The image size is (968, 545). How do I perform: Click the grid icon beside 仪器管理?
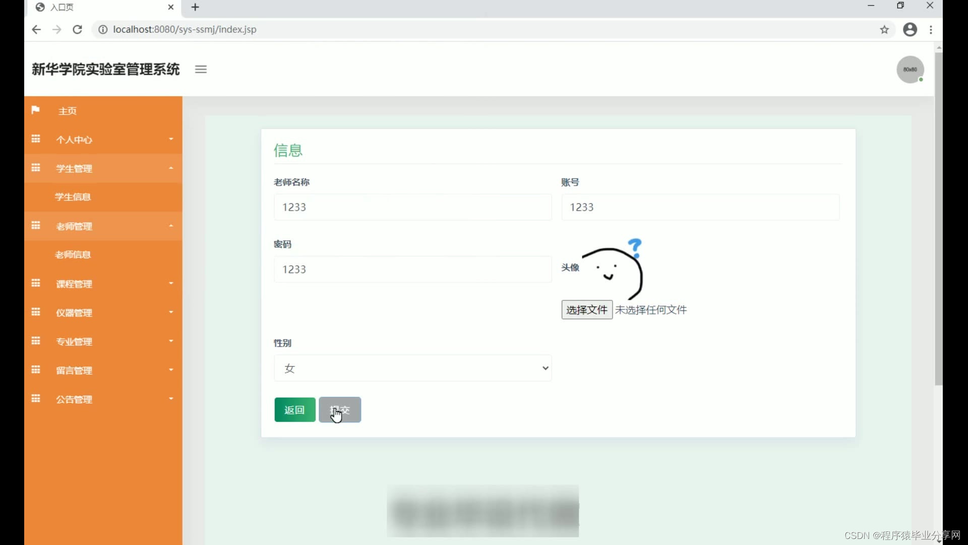(36, 312)
